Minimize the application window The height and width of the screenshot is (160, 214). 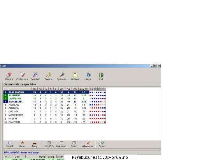[x=152, y=66]
